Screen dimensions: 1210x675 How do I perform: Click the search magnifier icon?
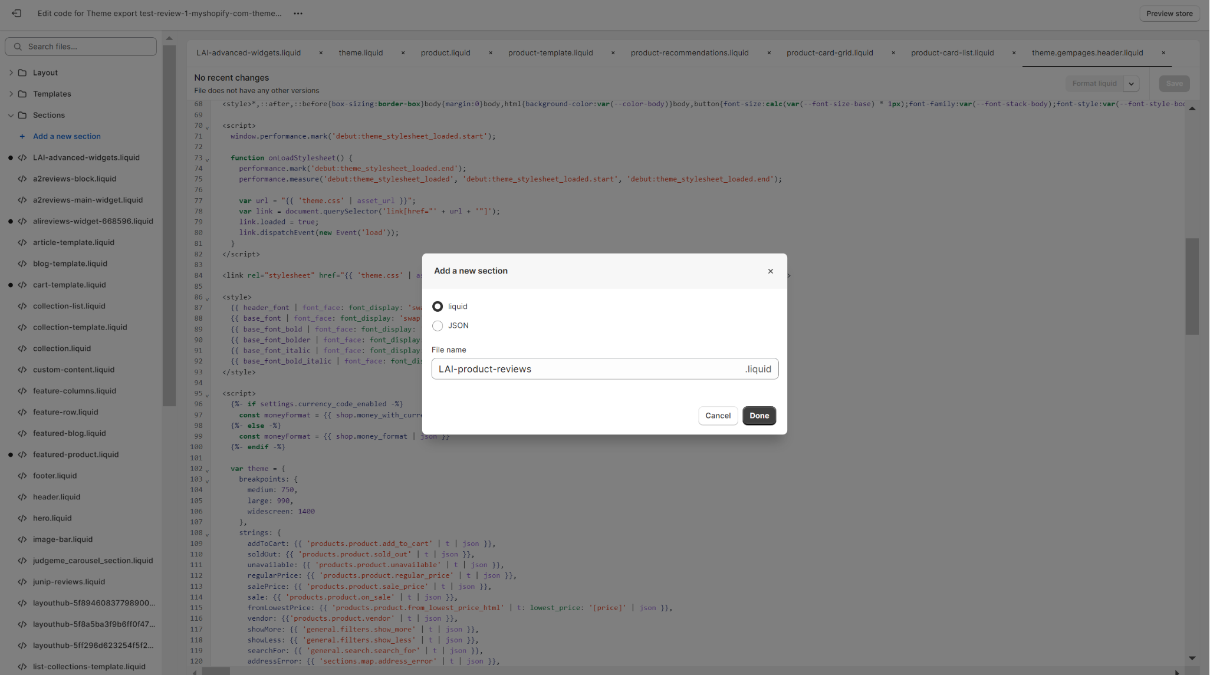[x=18, y=47]
